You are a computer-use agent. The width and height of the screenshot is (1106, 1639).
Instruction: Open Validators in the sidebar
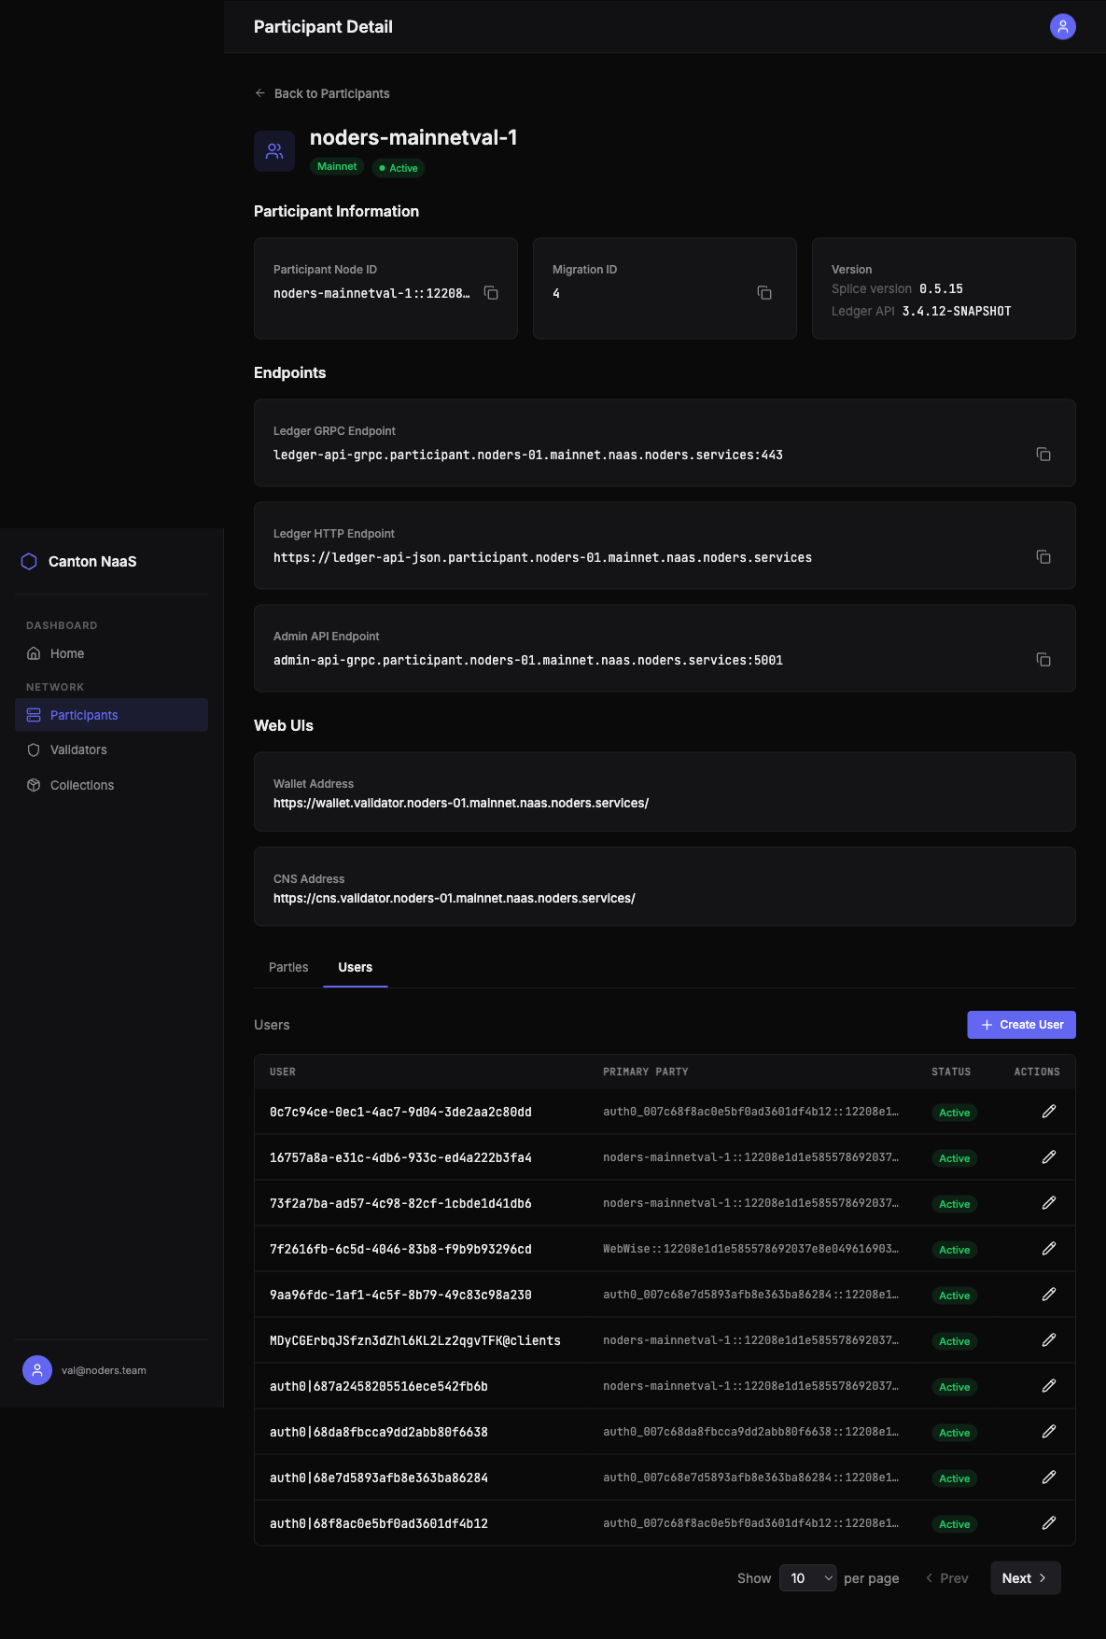(x=78, y=749)
